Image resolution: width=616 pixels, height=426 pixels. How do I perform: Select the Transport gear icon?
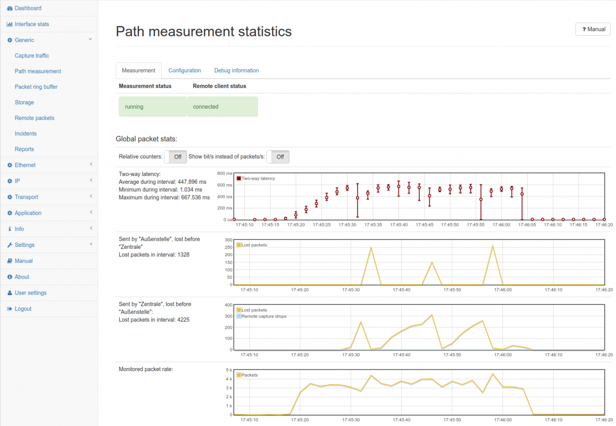coord(9,197)
